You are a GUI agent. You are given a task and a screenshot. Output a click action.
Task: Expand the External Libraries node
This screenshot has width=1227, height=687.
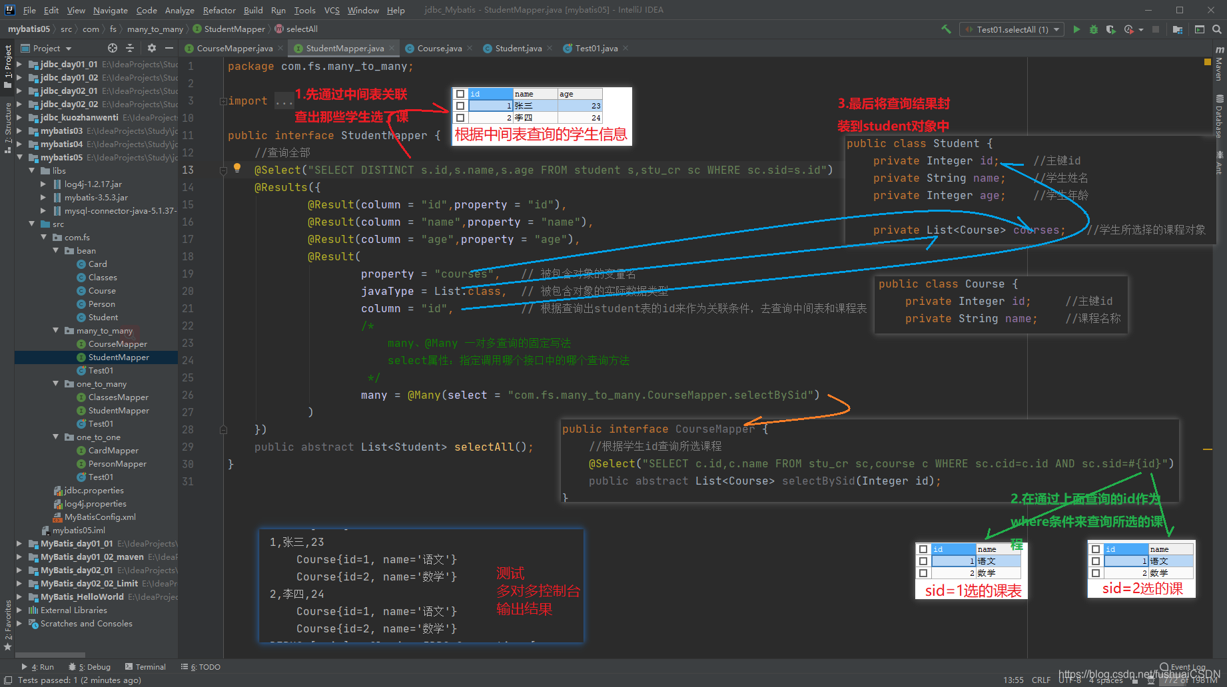click(x=19, y=610)
